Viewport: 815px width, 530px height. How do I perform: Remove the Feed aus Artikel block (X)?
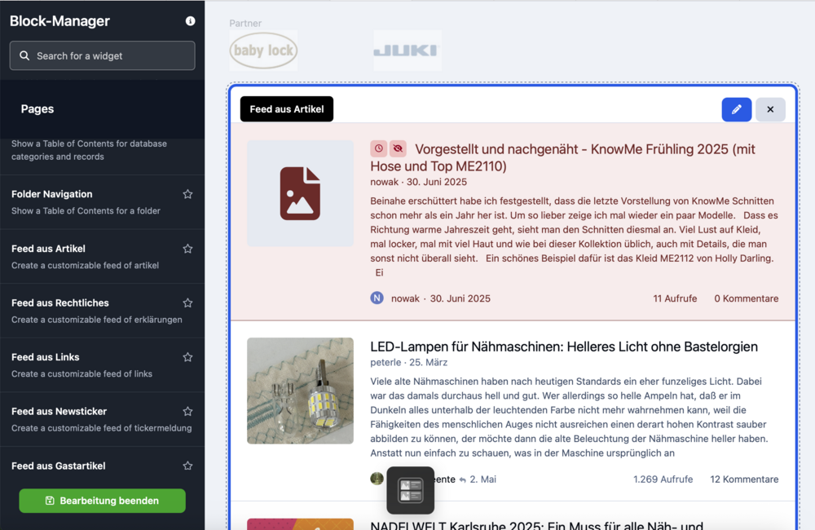click(770, 109)
